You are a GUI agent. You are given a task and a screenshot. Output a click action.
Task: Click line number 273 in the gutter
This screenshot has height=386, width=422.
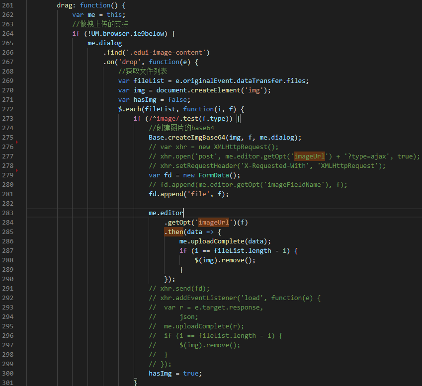[x=8, y=119]
